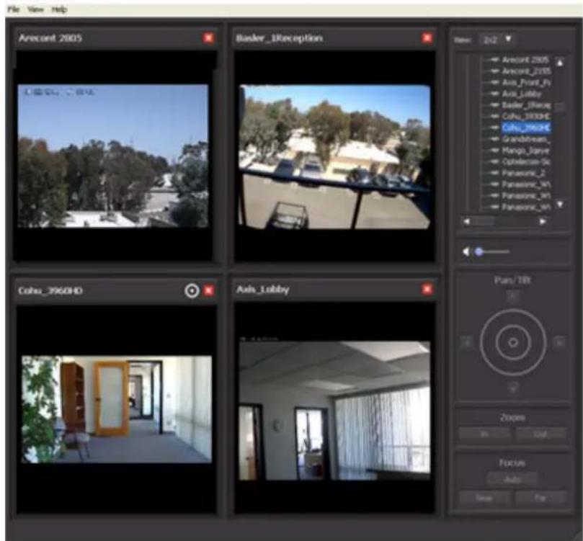Mute audio using the speaker icon
The width and height of the screenshot is (583, 541).
point(466,252)
